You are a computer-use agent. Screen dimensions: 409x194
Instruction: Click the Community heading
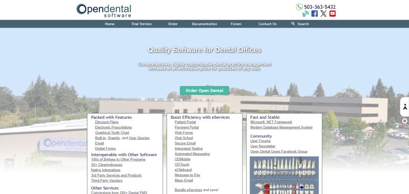[261, 136]
